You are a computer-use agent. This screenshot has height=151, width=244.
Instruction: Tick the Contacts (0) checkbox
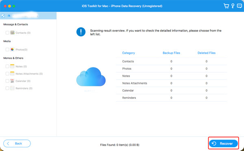[x=7, y=33]
